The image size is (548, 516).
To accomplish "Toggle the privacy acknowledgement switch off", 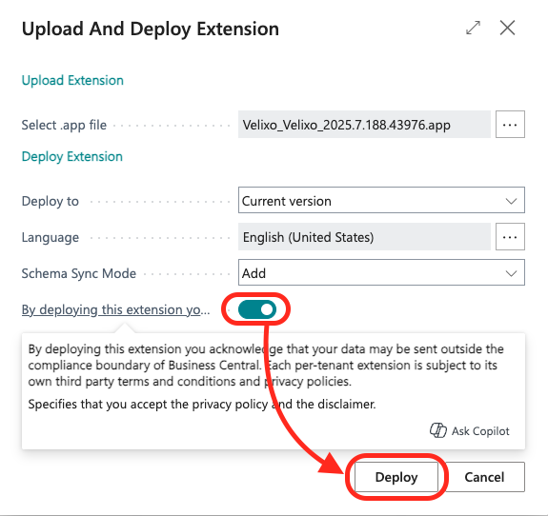I will [x=257, y=309].
